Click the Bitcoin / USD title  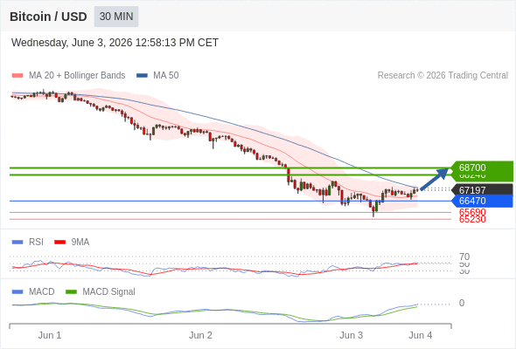pos(48,17)
